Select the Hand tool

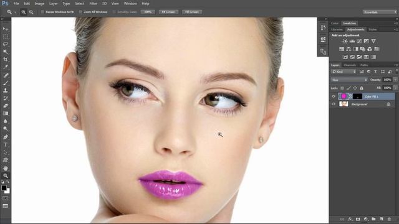pos(6,168)
